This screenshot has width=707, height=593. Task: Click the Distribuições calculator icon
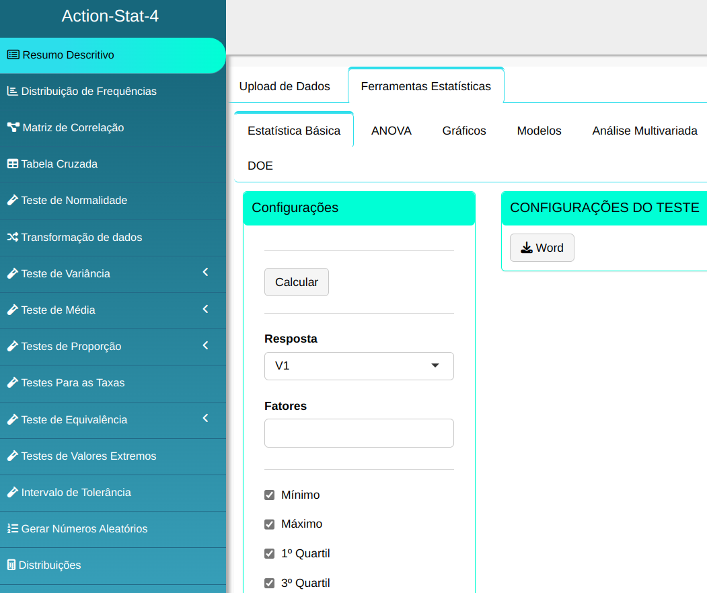pos(11,565)
